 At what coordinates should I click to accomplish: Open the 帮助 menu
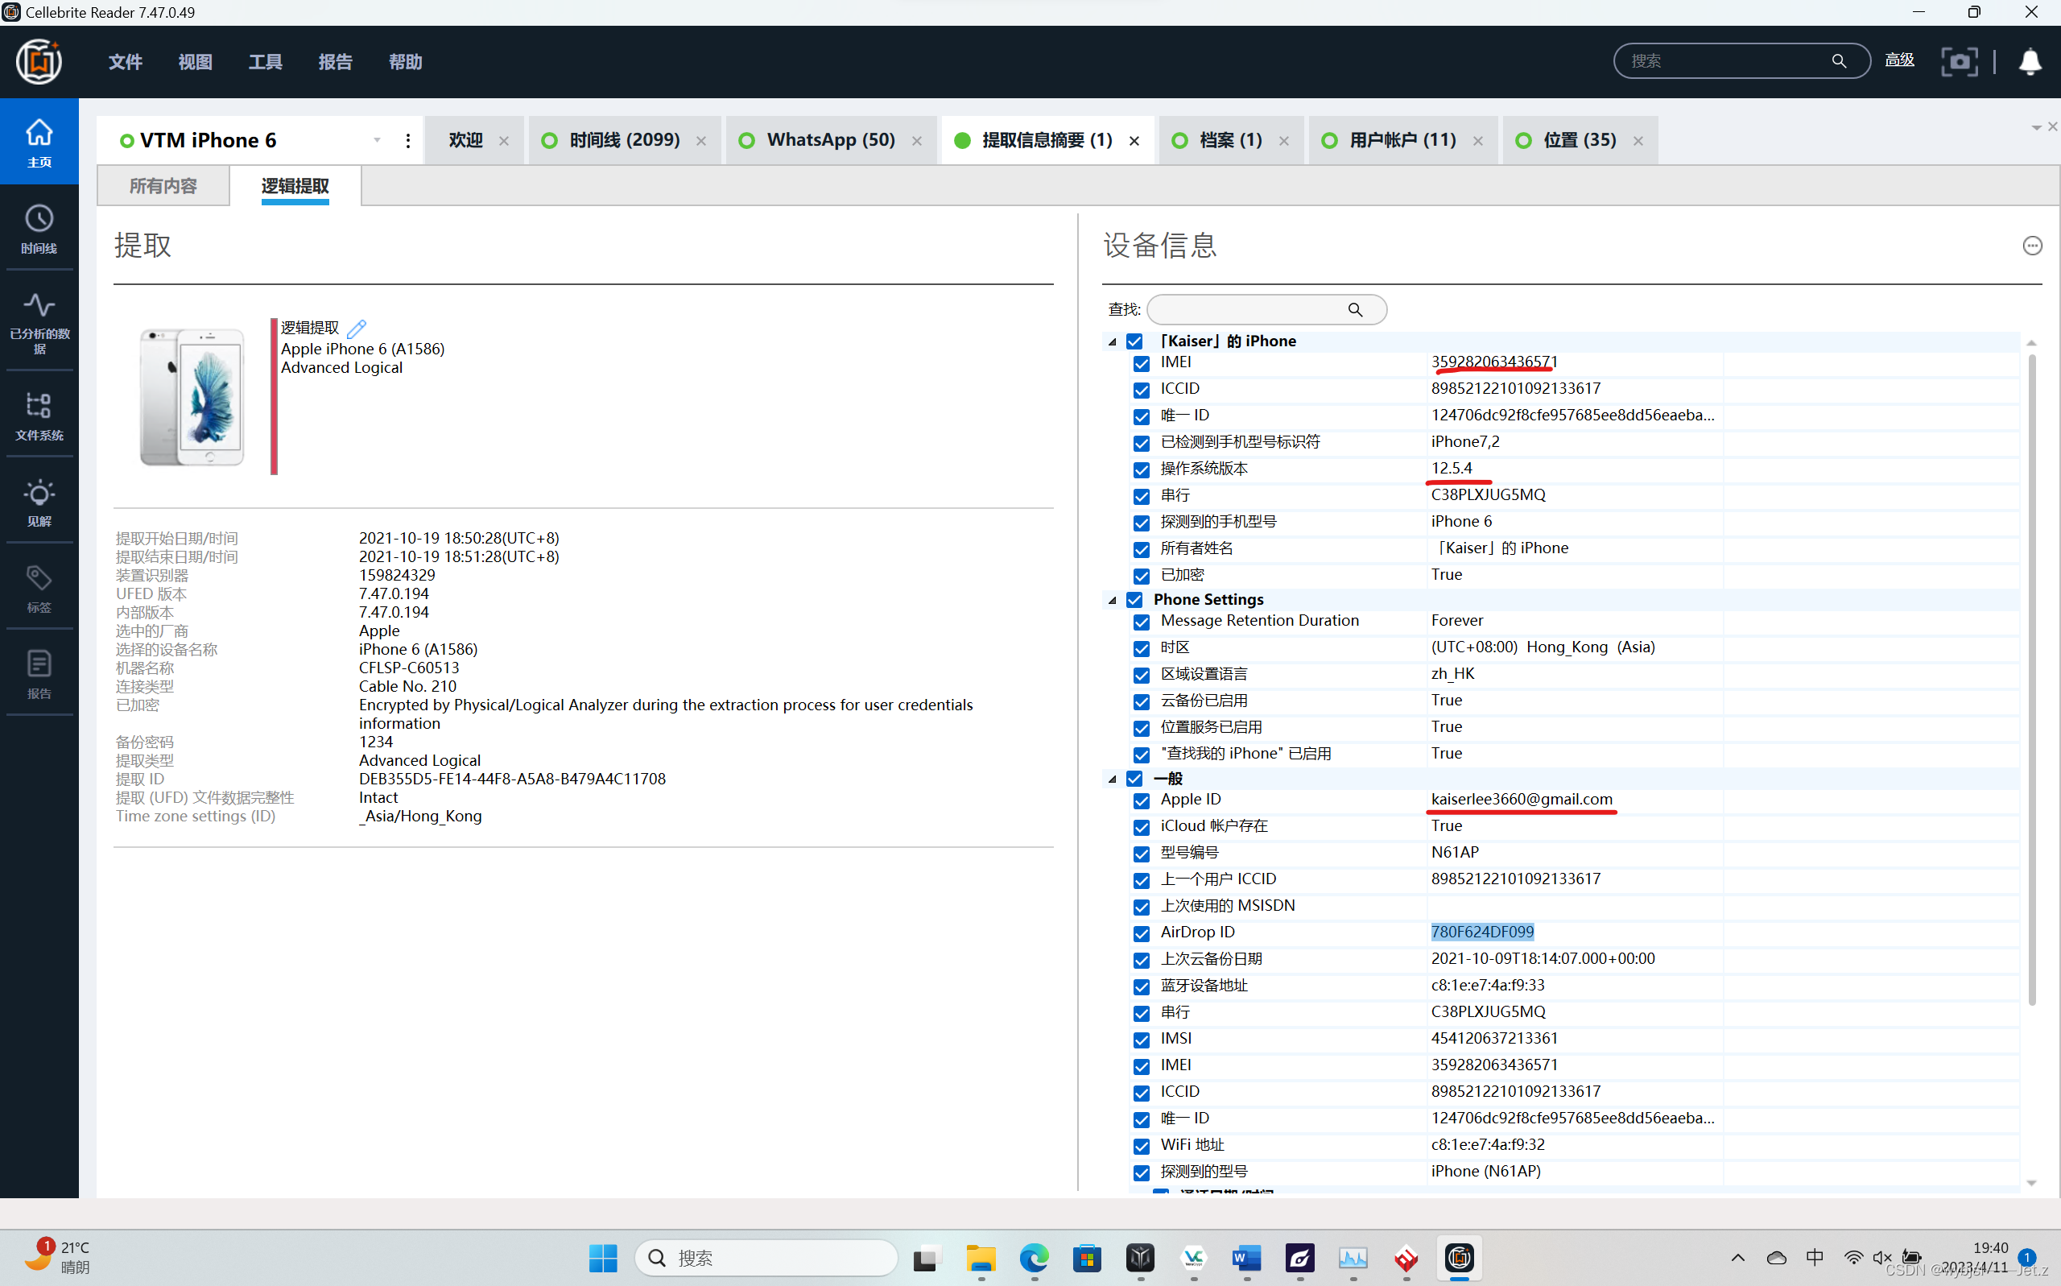pyautogui.click(x=405, y=62)
